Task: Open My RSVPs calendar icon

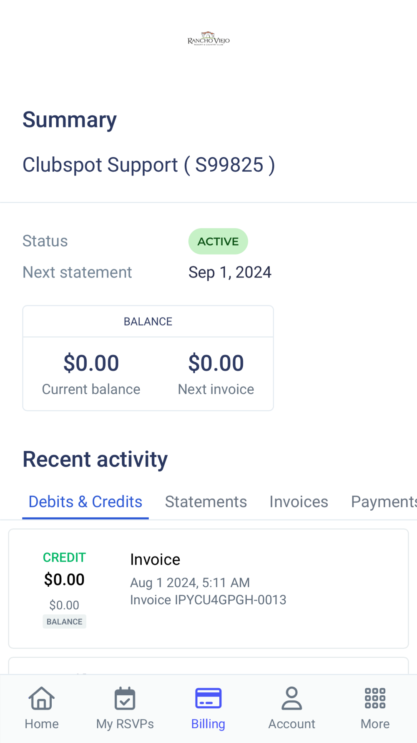Action: click(x=125, y=699)
